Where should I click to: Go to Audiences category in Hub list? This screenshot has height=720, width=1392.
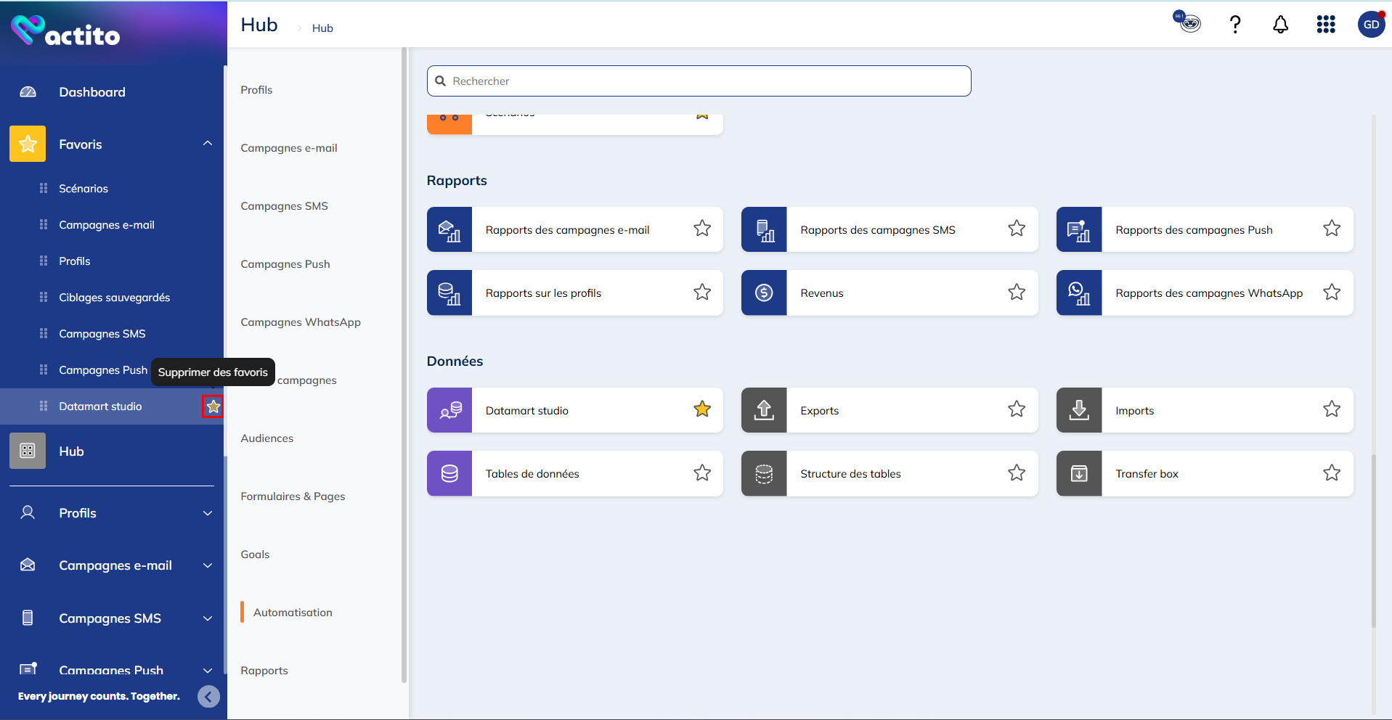tap(267, 438)
